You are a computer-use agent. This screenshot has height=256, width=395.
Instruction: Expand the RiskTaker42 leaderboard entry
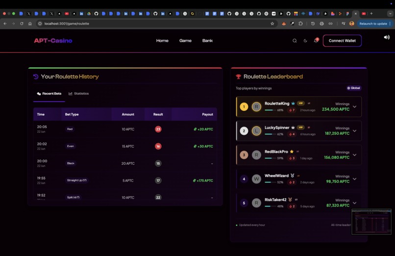tap(354, 203)
